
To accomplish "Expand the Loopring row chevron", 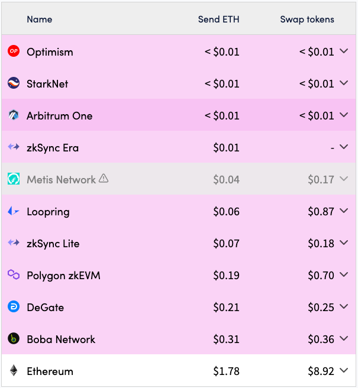I will pyautogui.click(x=344, y=211).
